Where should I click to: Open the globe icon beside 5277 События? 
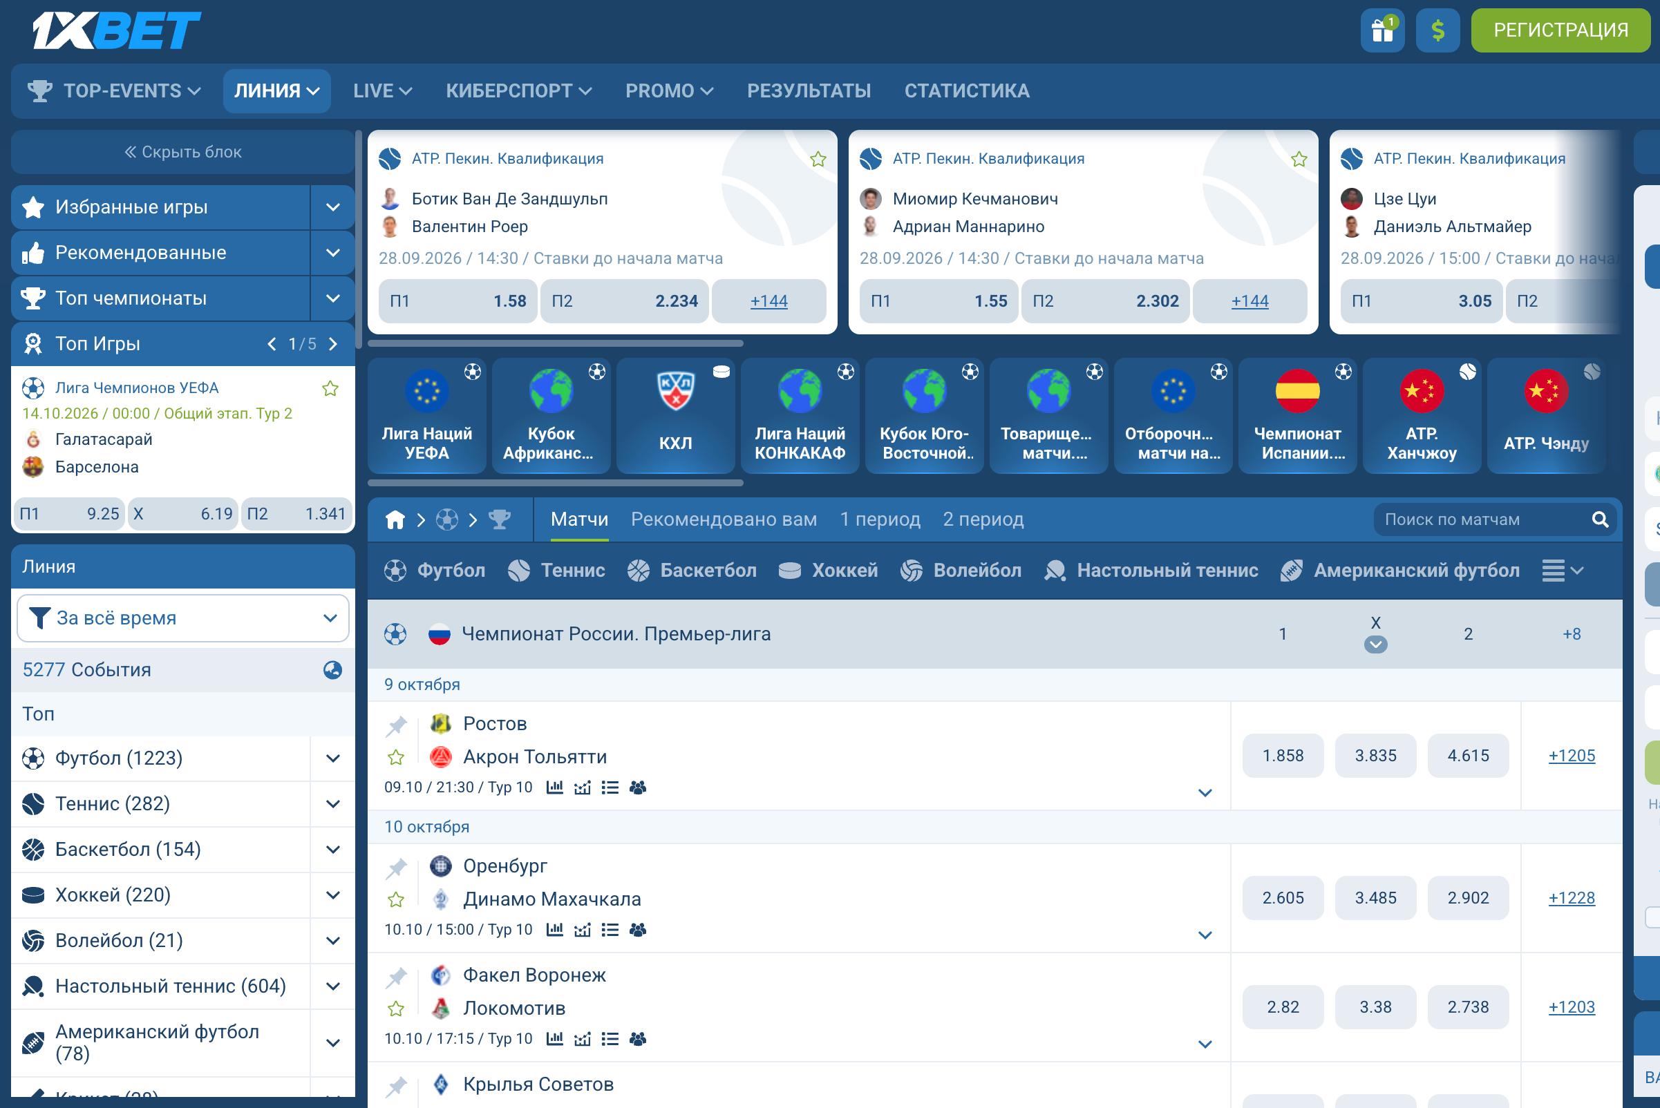click(x=332, y=670)
